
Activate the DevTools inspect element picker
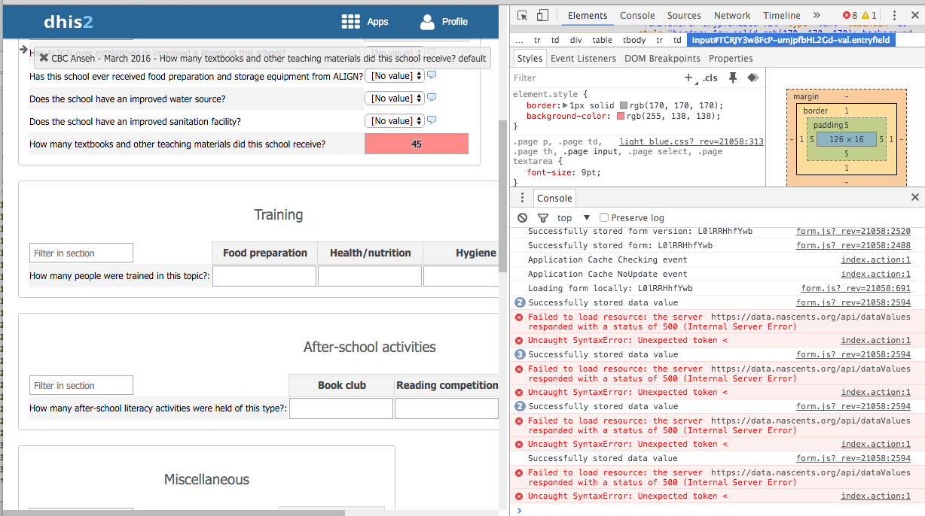[523, 16]
